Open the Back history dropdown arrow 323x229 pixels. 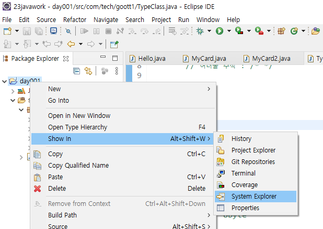tap(80, 44)
